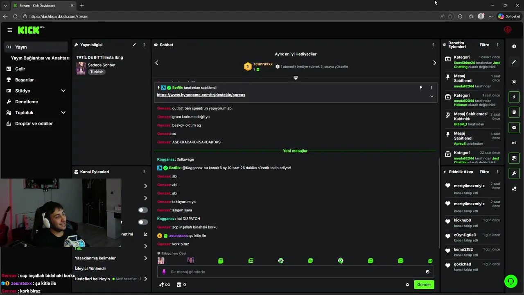
Task: Expand the Topluluk sidebar chevron
Action: [63, 113]
